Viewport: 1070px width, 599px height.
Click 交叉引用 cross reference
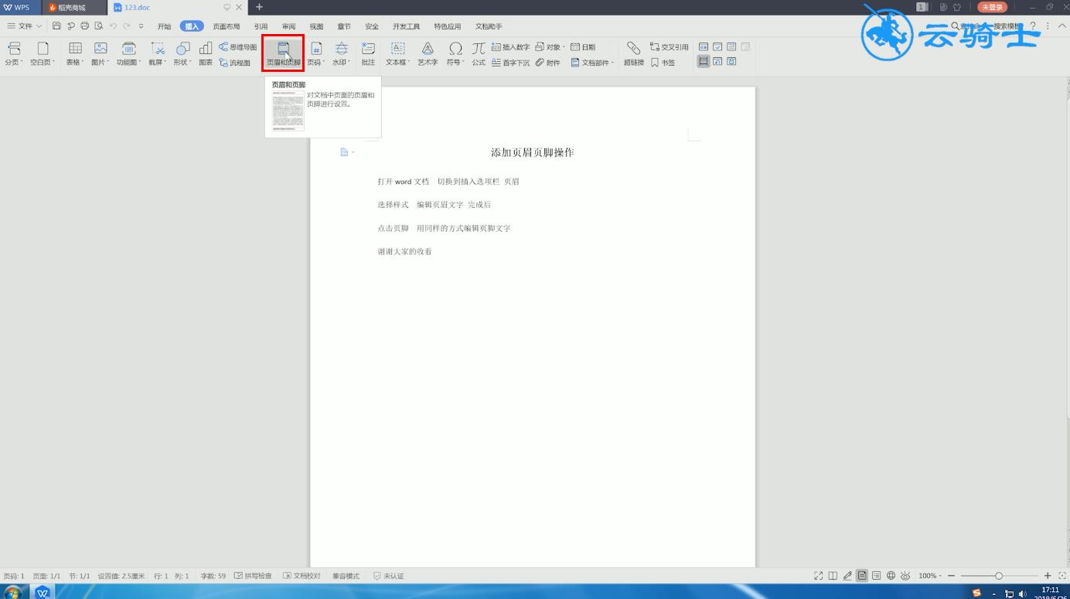point(670,47)
